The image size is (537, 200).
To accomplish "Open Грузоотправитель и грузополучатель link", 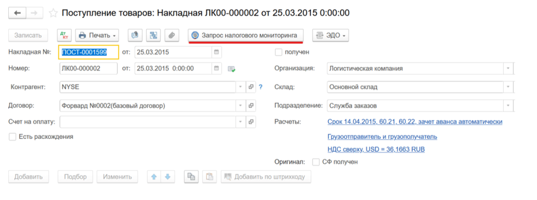I will pyautogui.click(x=382, y=137).
